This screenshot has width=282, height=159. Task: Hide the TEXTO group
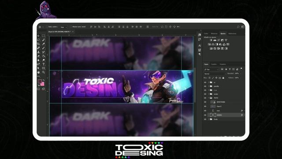pyautogui.click(x=205, y=98)
